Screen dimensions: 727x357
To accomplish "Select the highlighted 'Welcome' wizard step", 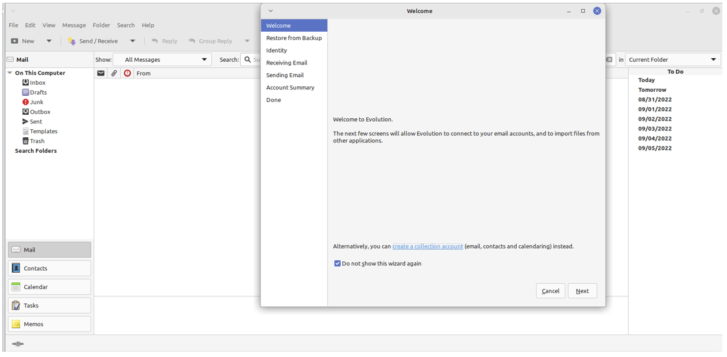I will (x=294, y=25).
